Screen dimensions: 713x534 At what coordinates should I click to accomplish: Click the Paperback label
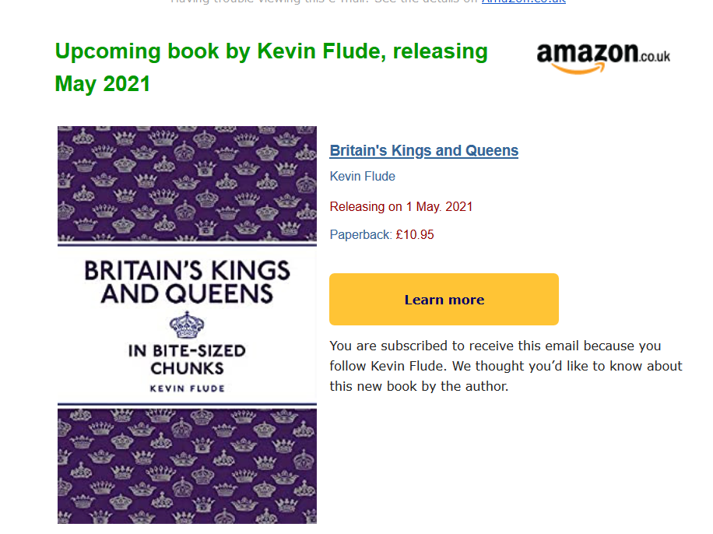point(360,235)
